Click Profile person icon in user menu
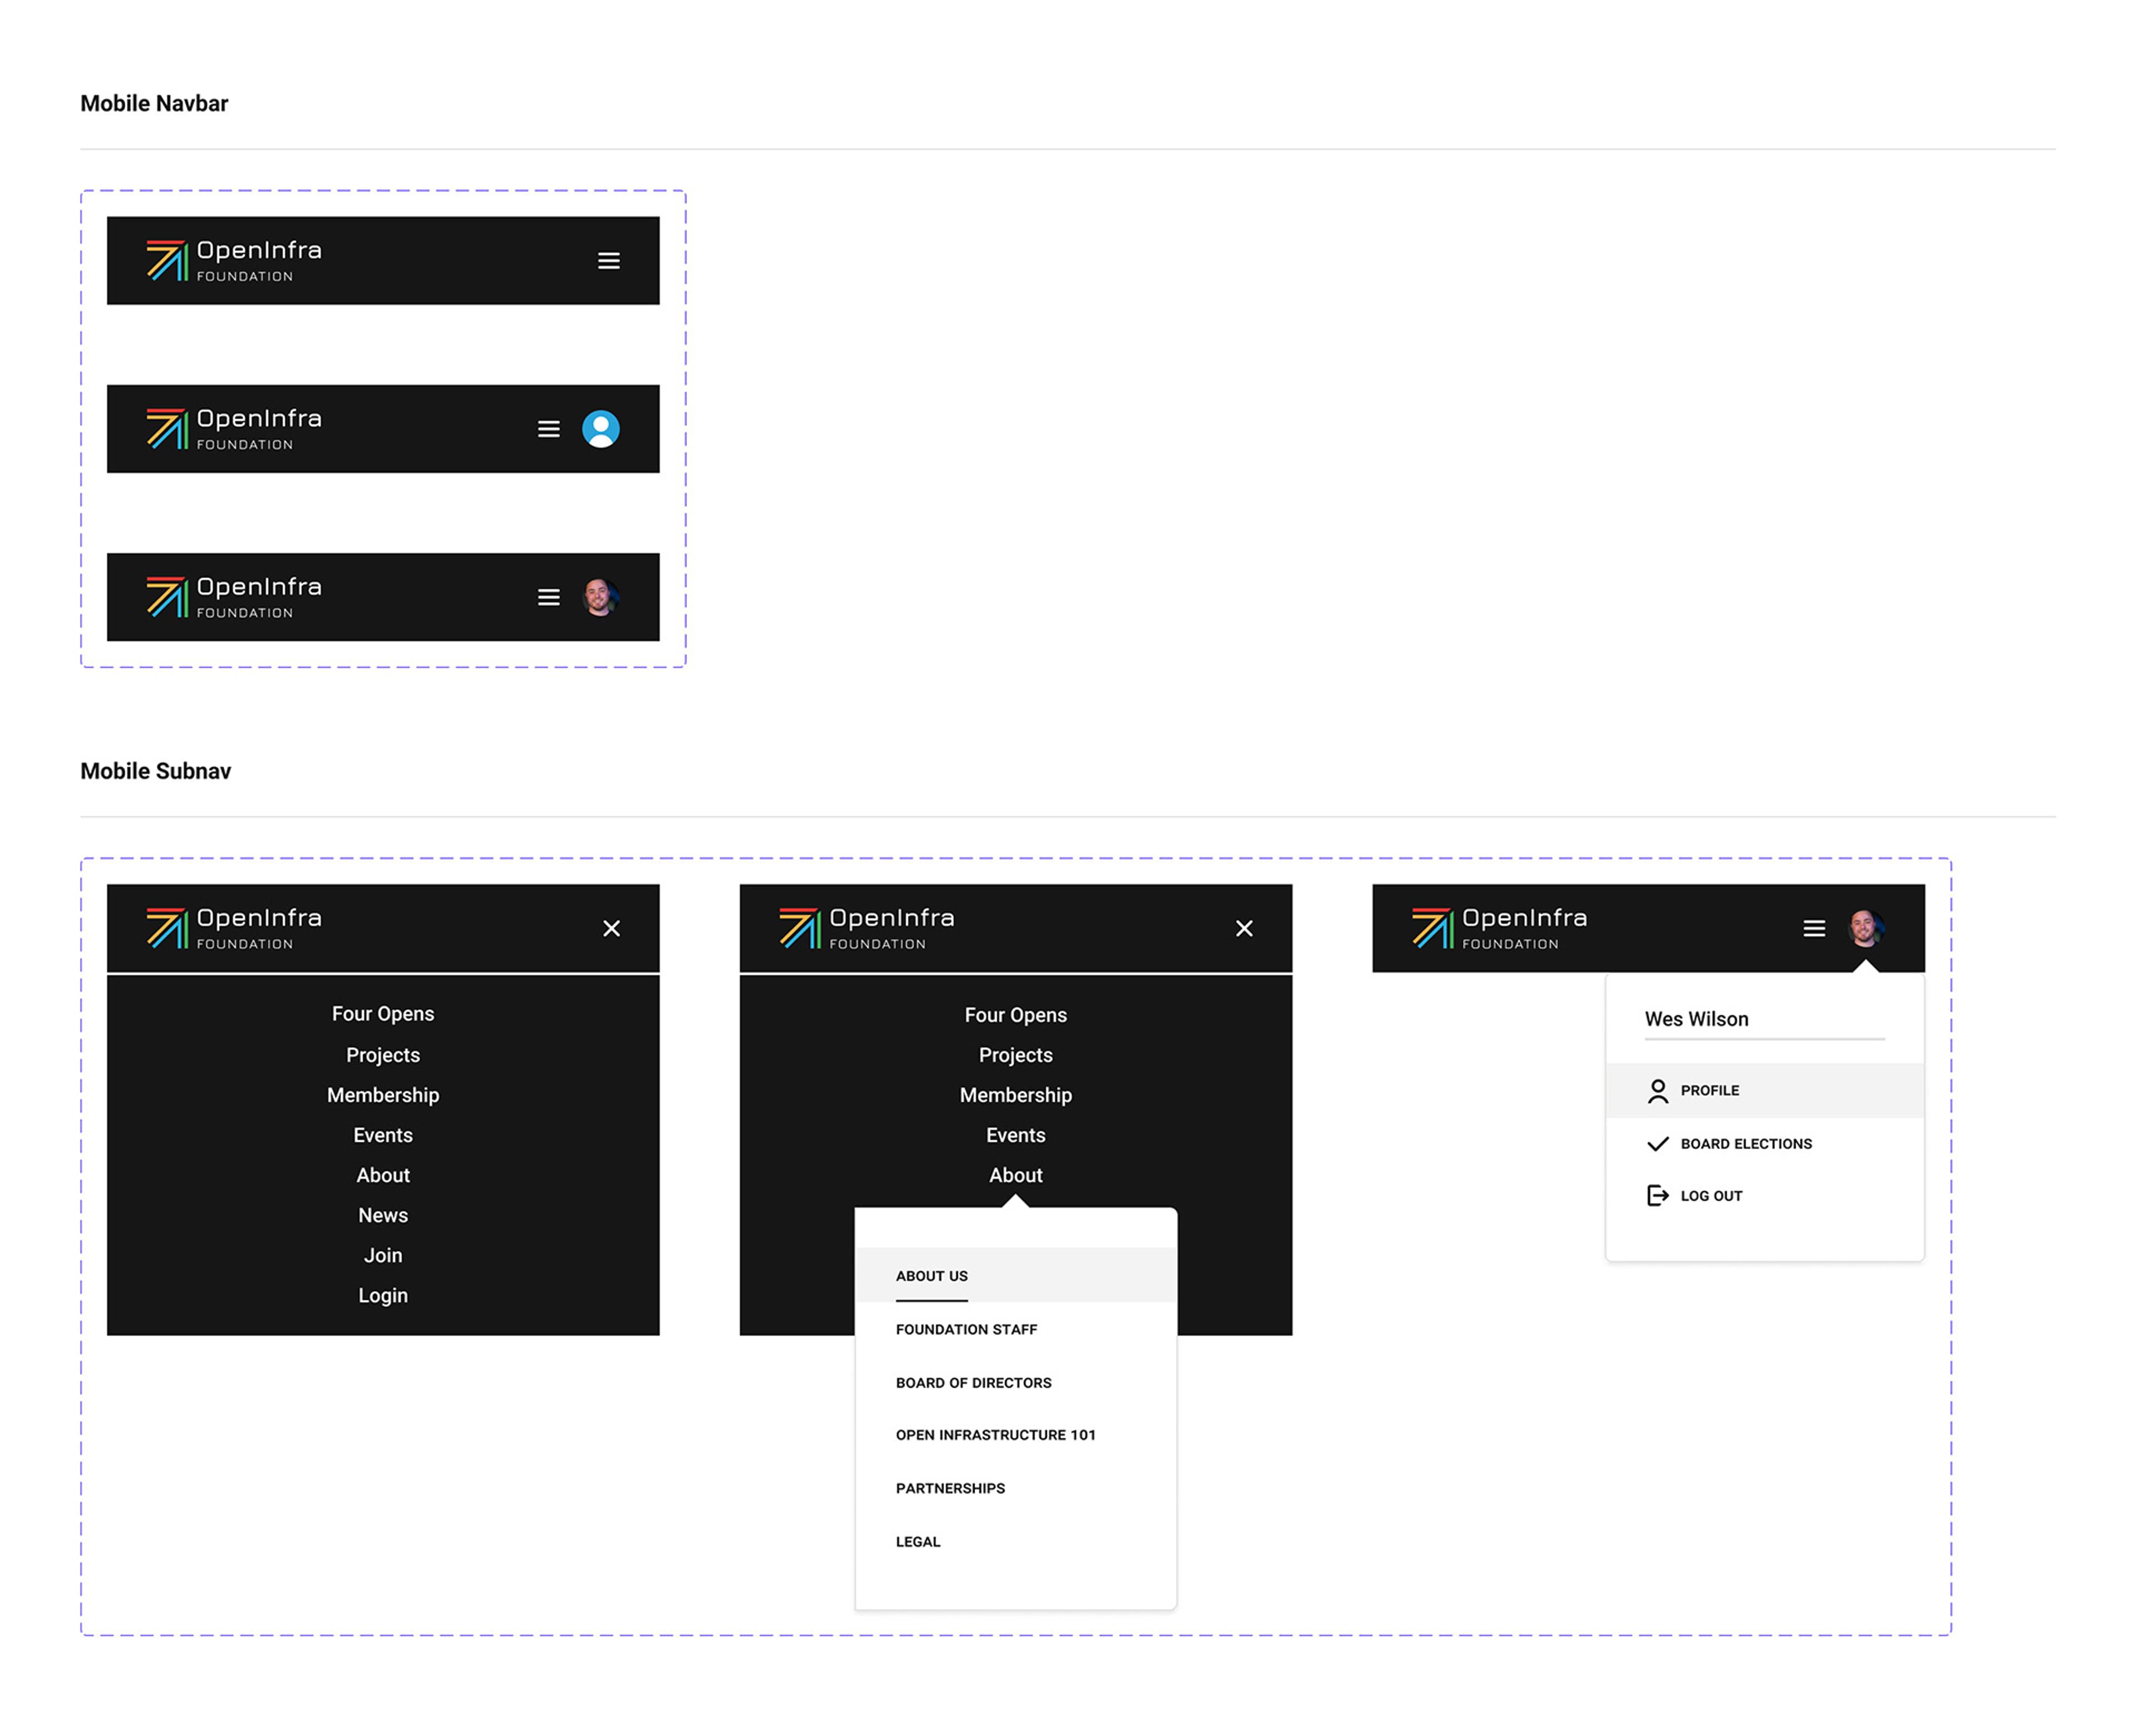The width and height of the screenshot is (2136, 1736). click(x=1657, y=1091)
